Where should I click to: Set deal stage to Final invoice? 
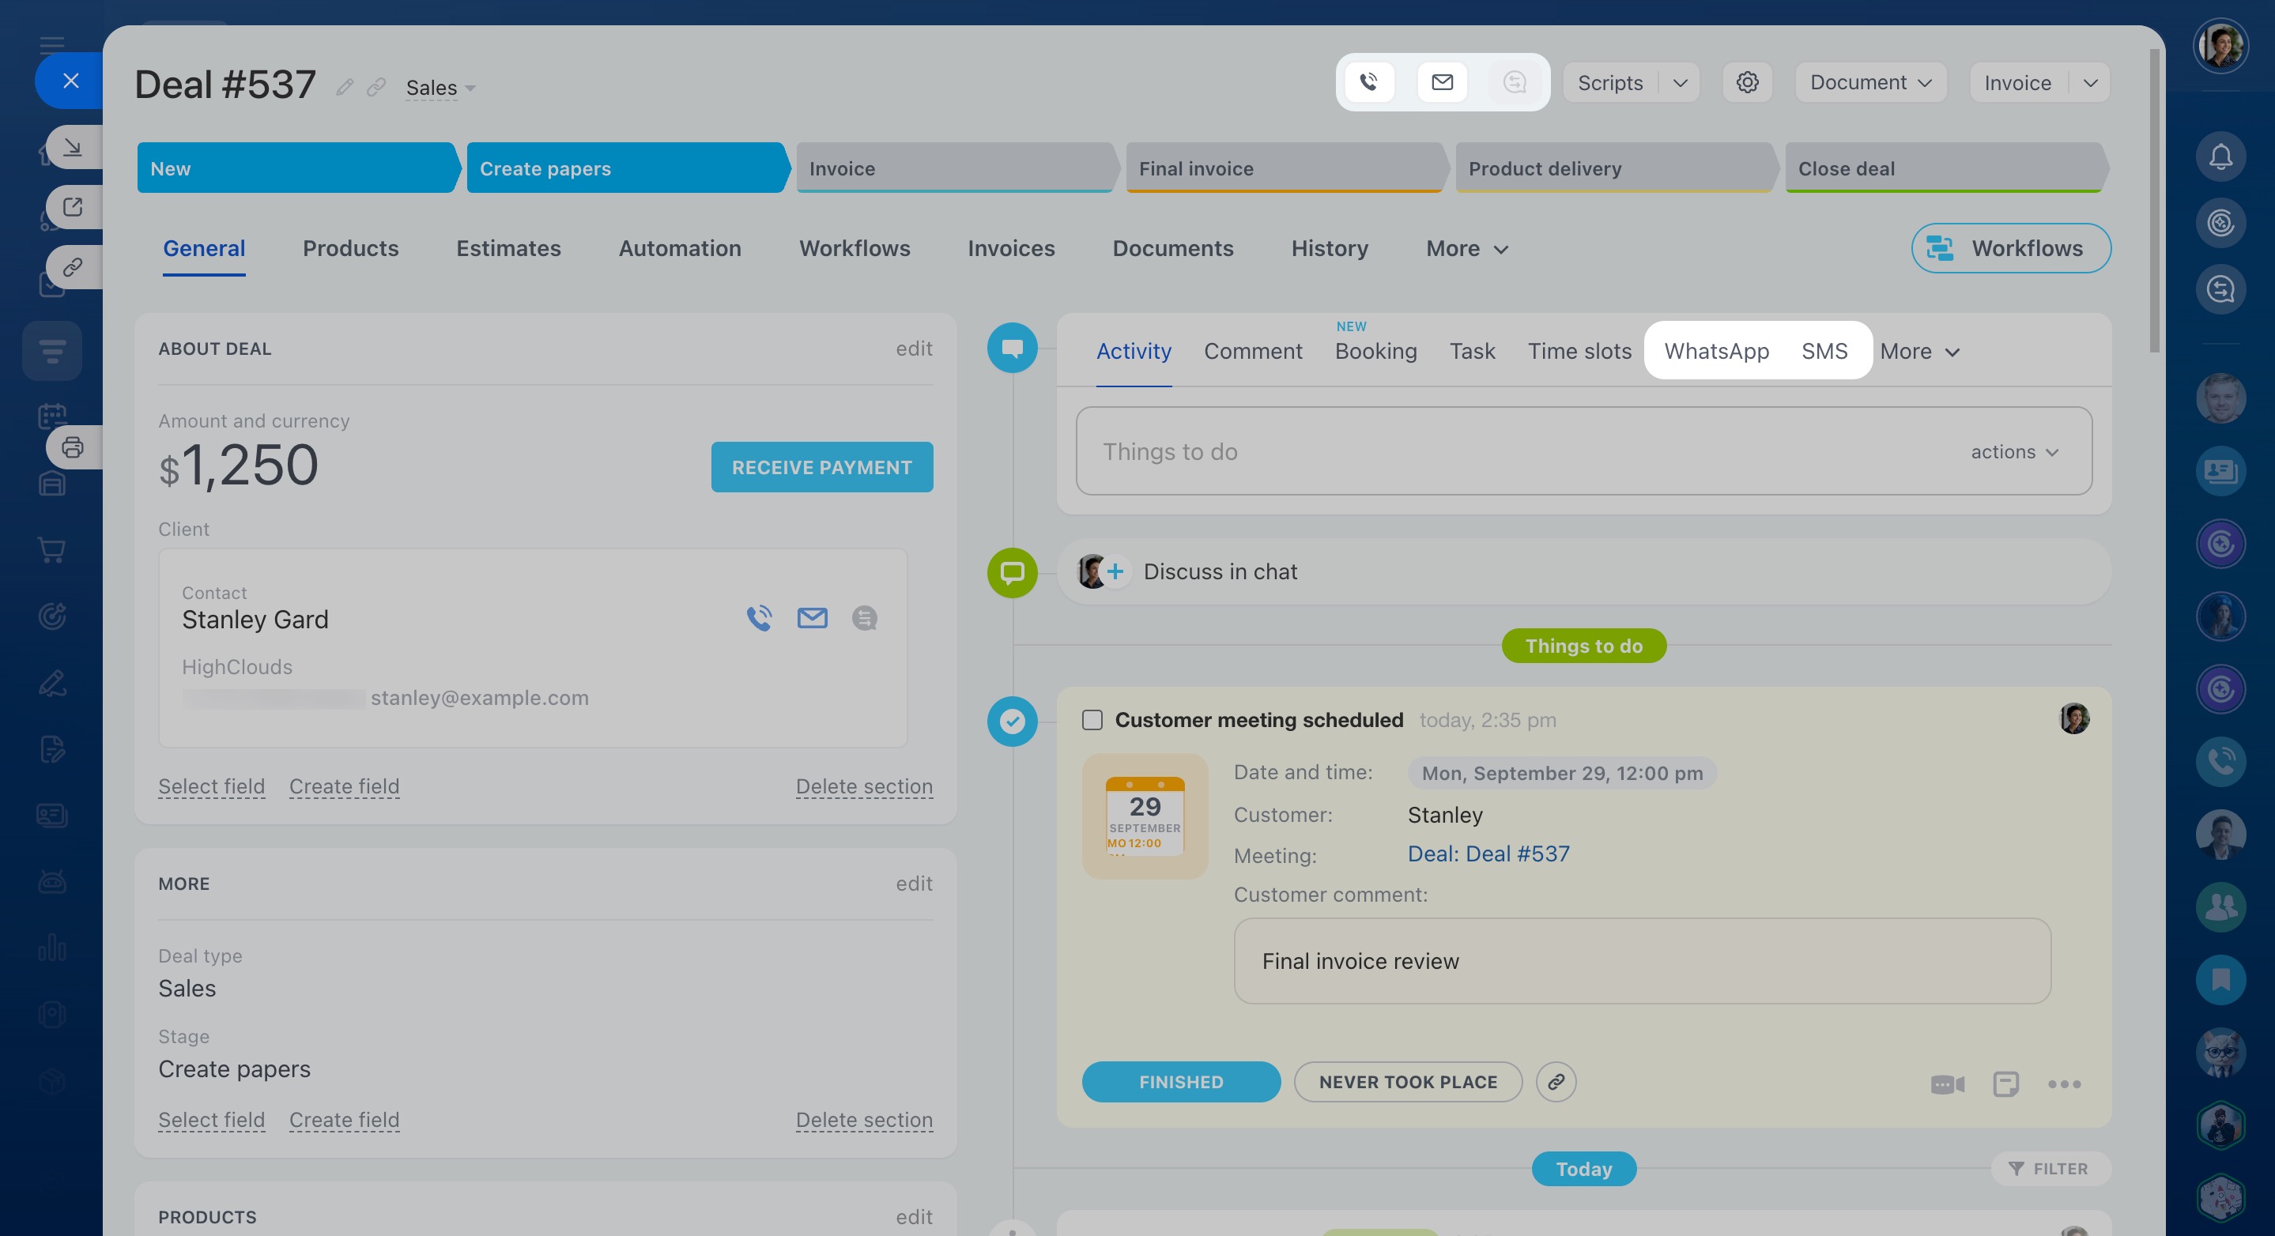pyautogui.click(x=1282, y=168)
